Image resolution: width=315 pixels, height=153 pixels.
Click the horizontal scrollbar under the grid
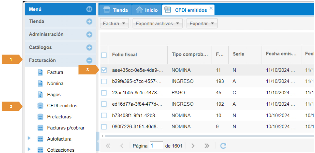point(207,136)
